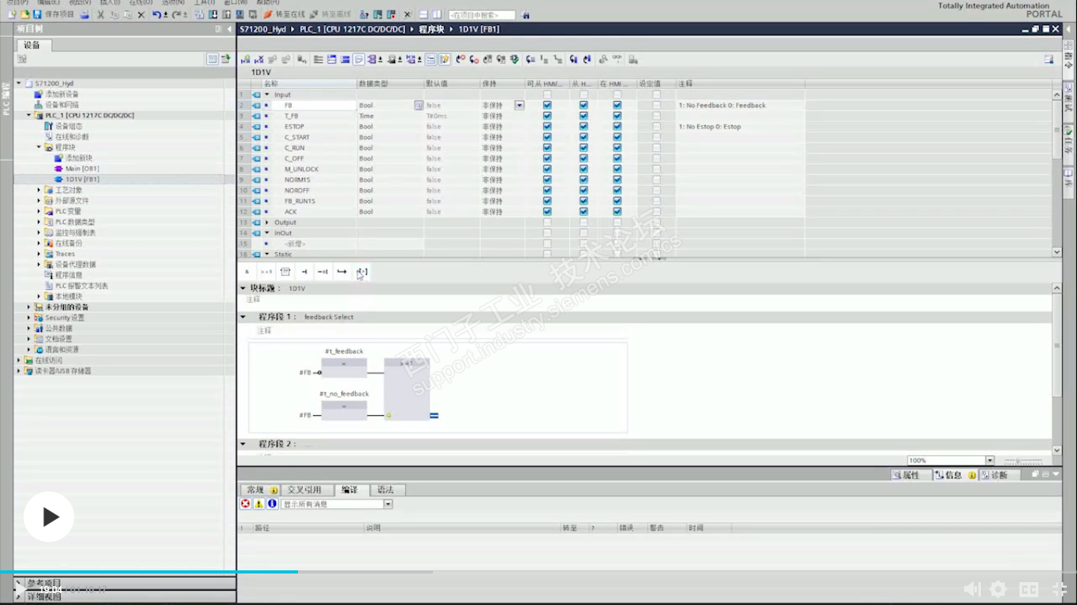Toggle HMI accessible checkbox for ESTOP row

[x=547, y=126]
